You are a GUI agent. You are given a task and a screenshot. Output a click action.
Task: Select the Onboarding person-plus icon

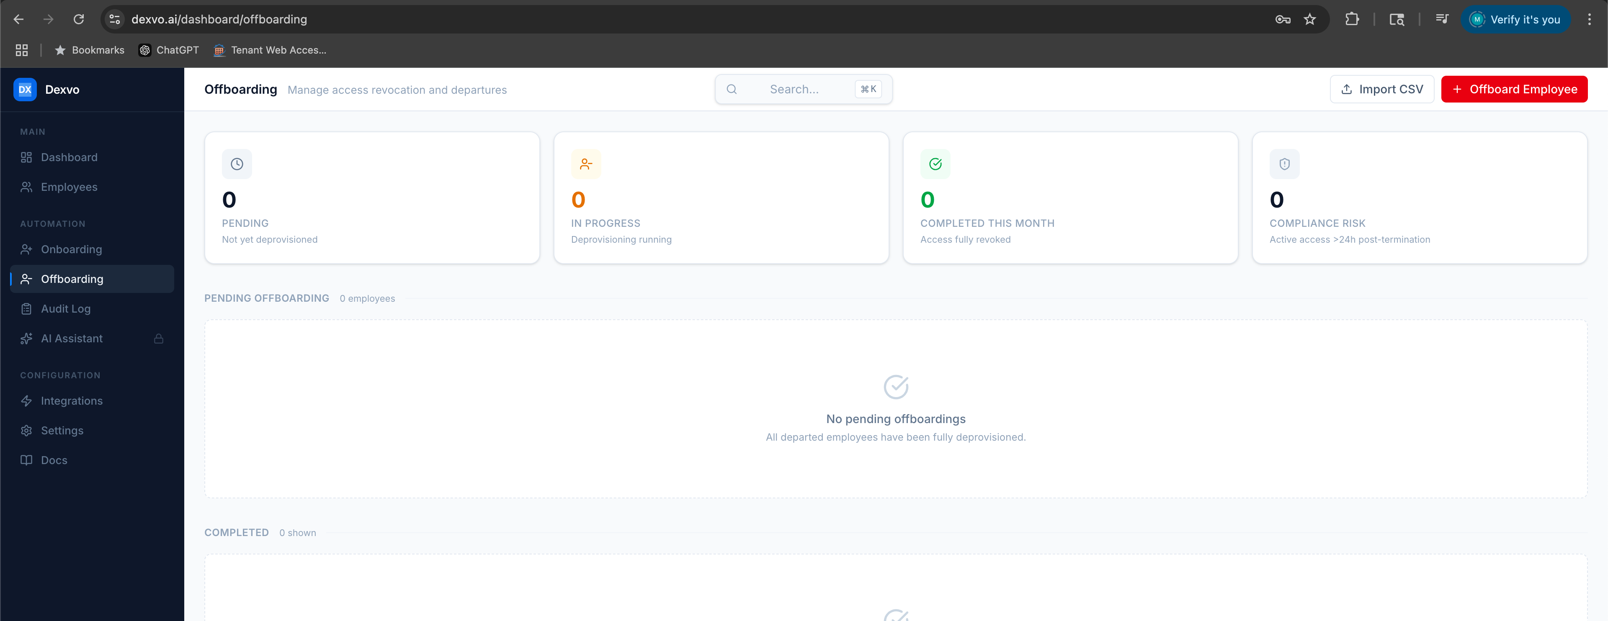coord(27,249)
